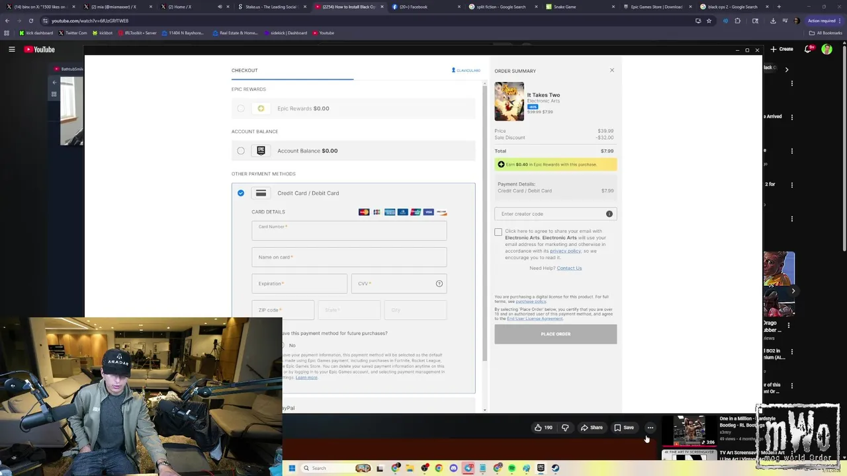Open the IRLToolkit Server bookmark

coord(137,33)
